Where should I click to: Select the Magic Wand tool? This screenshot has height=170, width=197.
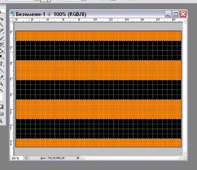point(2,25)
